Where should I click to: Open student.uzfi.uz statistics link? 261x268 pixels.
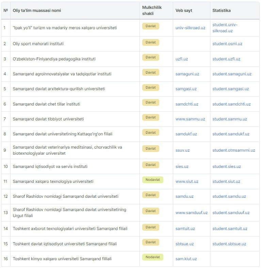click(226, 59)
